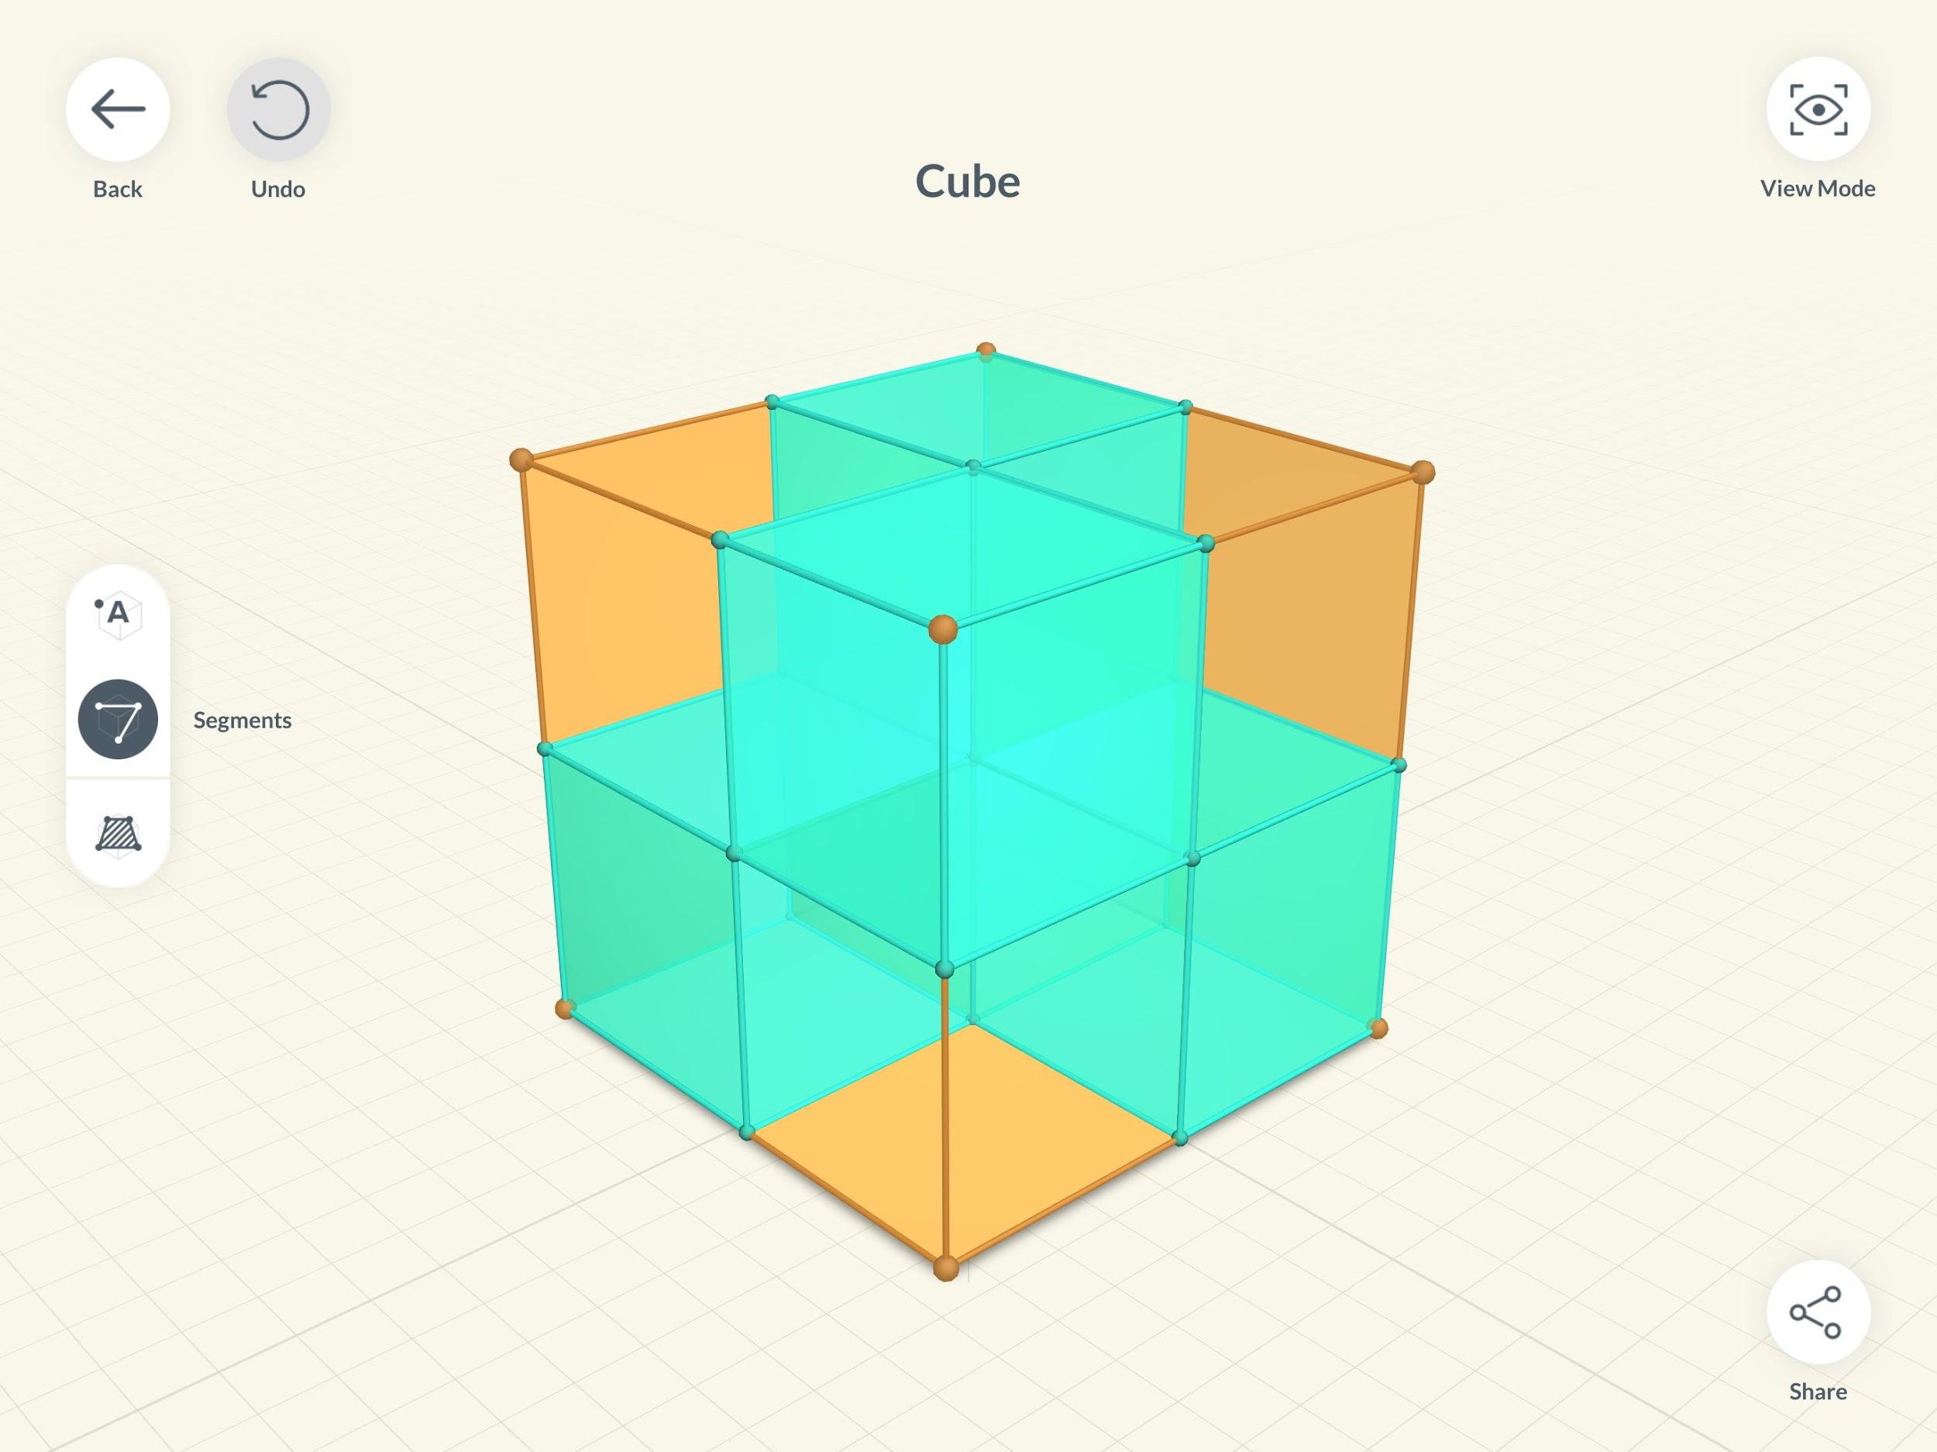Open Share options
1937x1452 pixels.
point(1818,1310)
